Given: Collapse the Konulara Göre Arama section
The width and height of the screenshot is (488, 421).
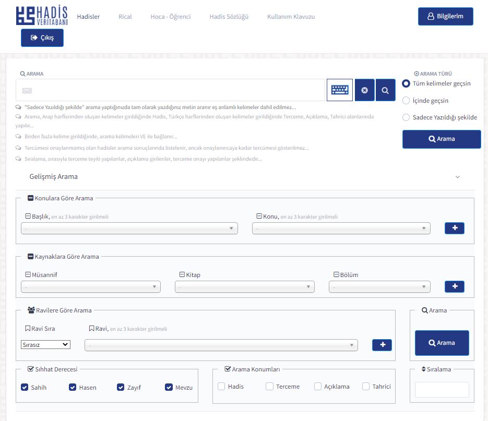Looking at the screenshot, I should pyautogui.click(x=30, y=198).
